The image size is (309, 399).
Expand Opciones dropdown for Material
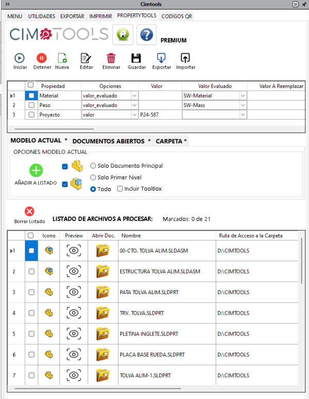134,96
